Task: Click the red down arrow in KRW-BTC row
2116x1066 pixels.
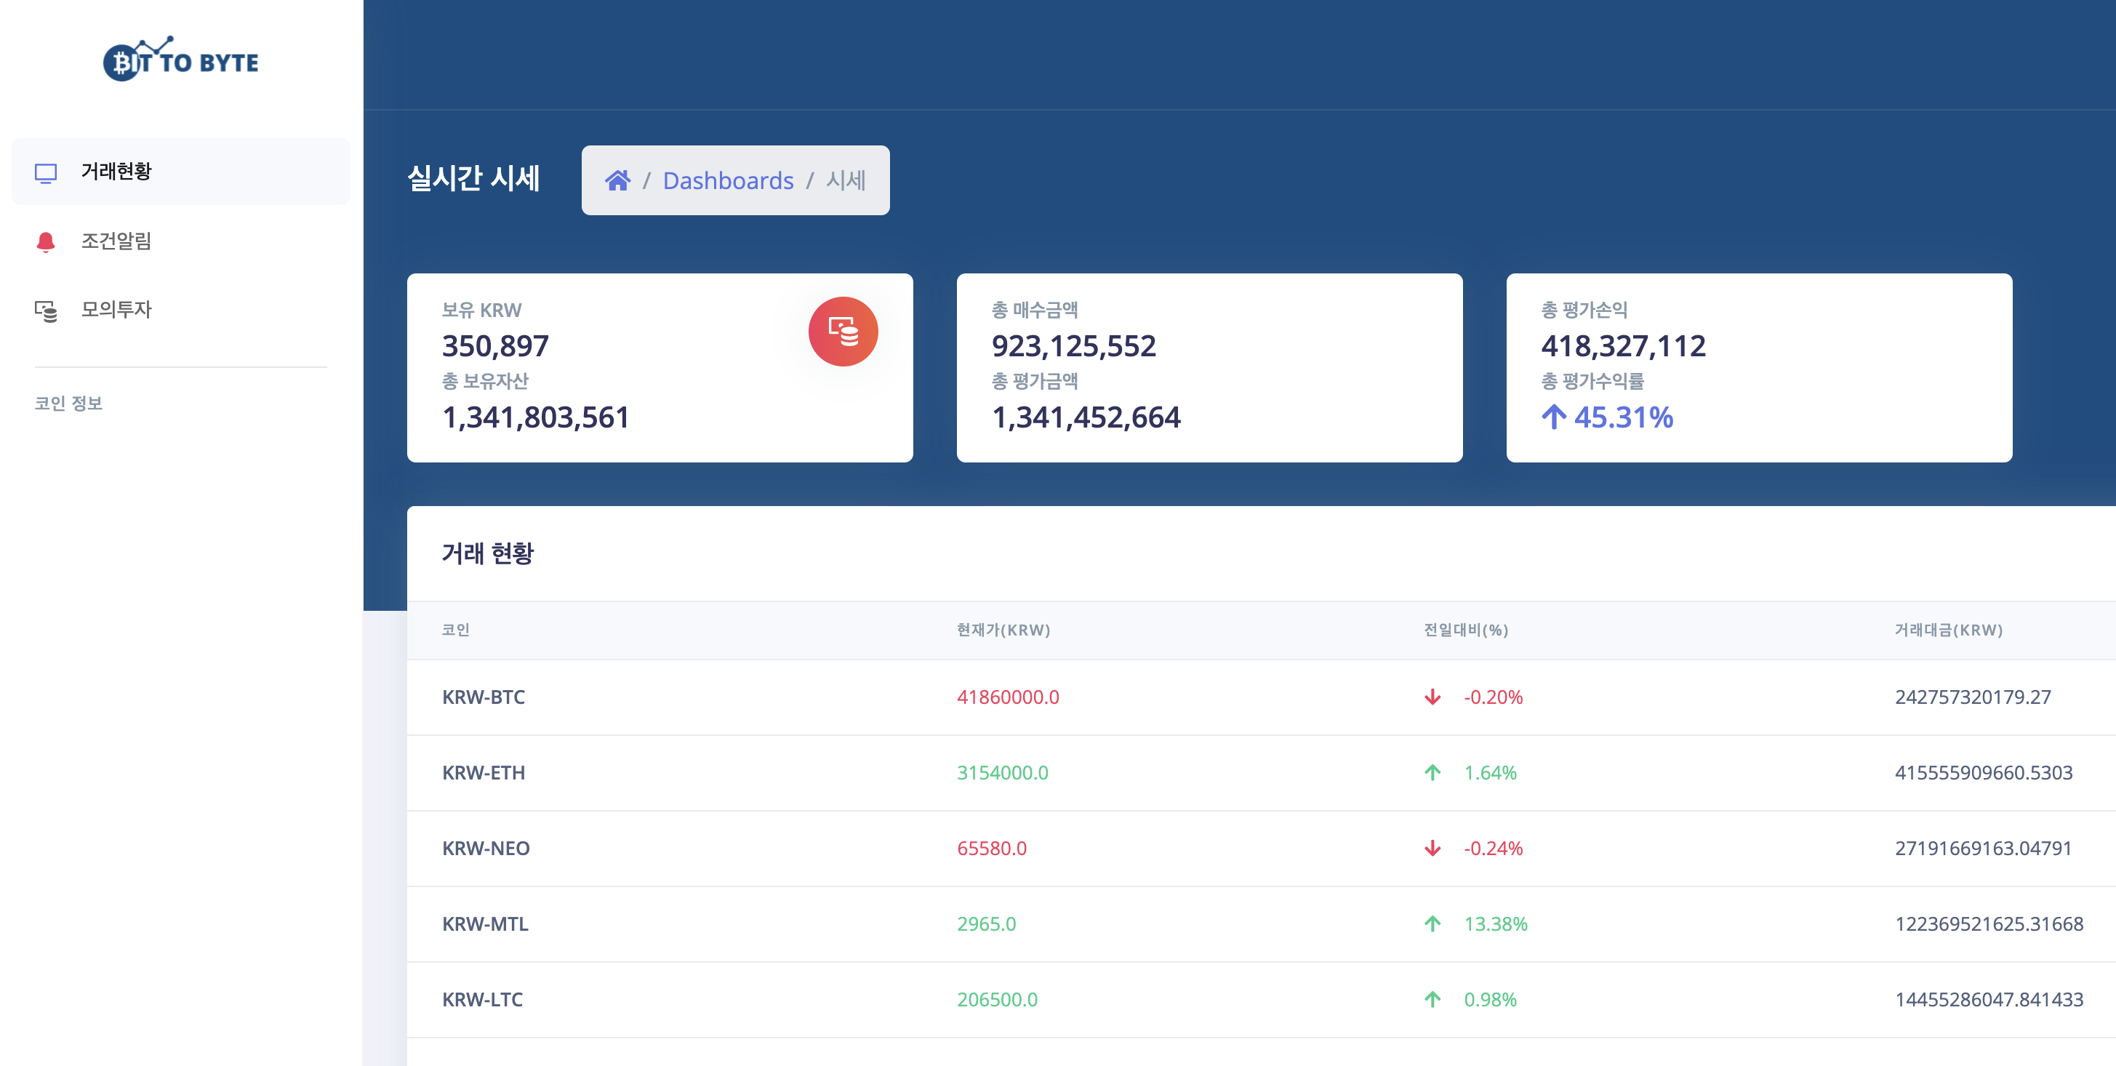Action: point(1432,697)
